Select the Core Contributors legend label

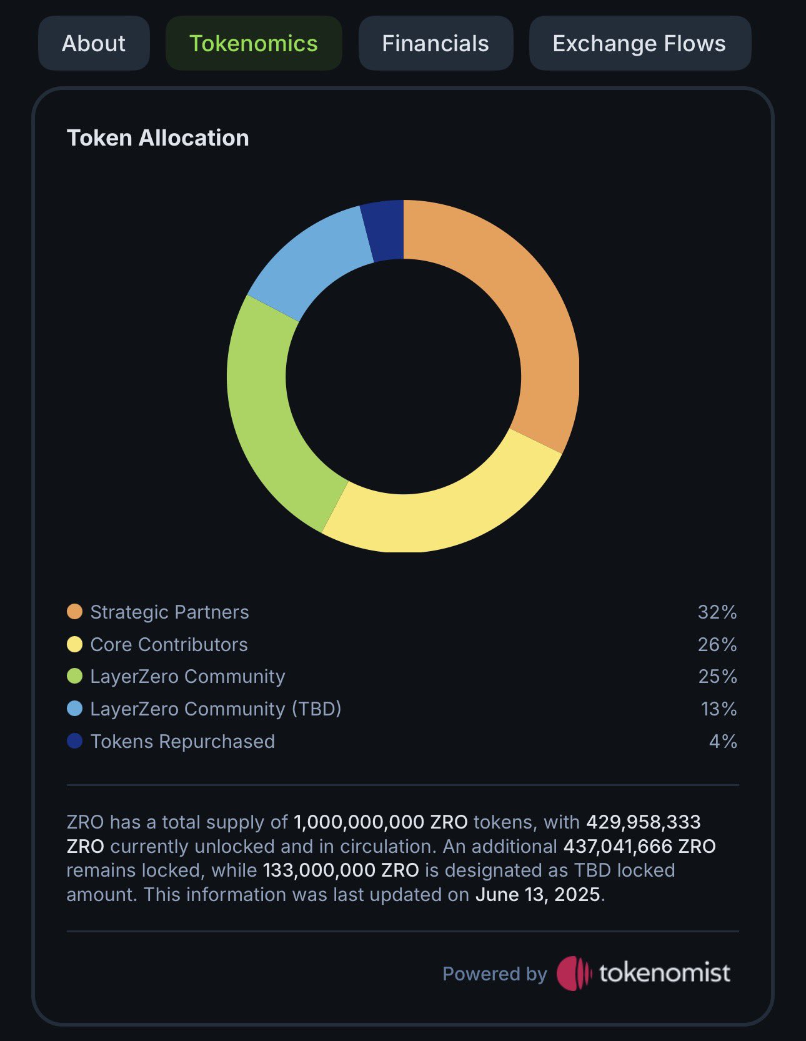pos(169,644)
